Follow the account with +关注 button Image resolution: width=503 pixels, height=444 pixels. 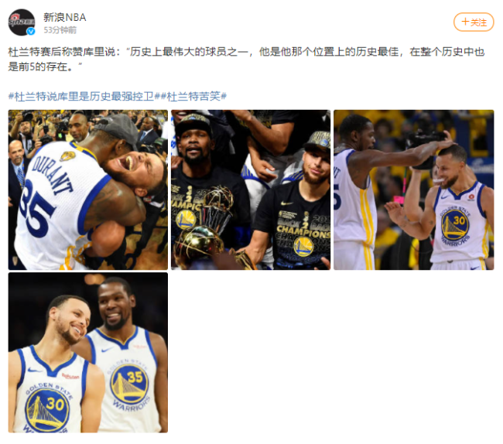(474, 22)
